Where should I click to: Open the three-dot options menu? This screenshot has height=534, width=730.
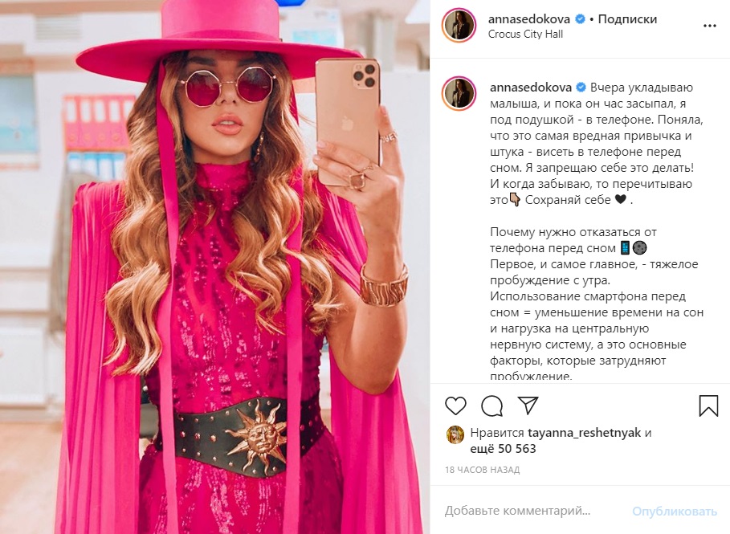coord(709,26)
